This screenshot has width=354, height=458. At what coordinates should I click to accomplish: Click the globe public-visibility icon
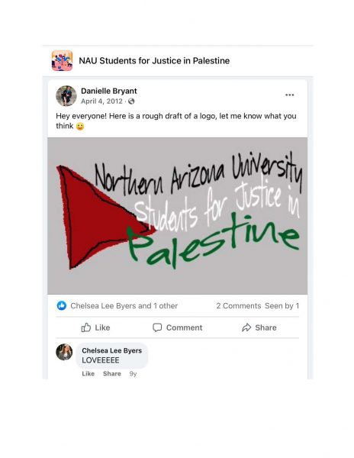(x=131, y=102)
